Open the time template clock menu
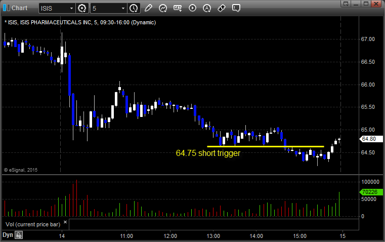Image resolution: width=385 pixels, height=242 pixels. point(134,8)
